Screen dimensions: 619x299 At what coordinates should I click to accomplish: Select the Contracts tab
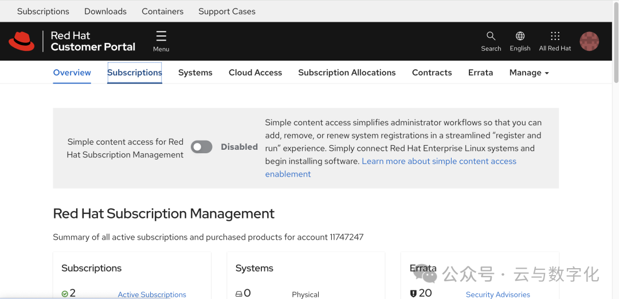coord(432,73)
